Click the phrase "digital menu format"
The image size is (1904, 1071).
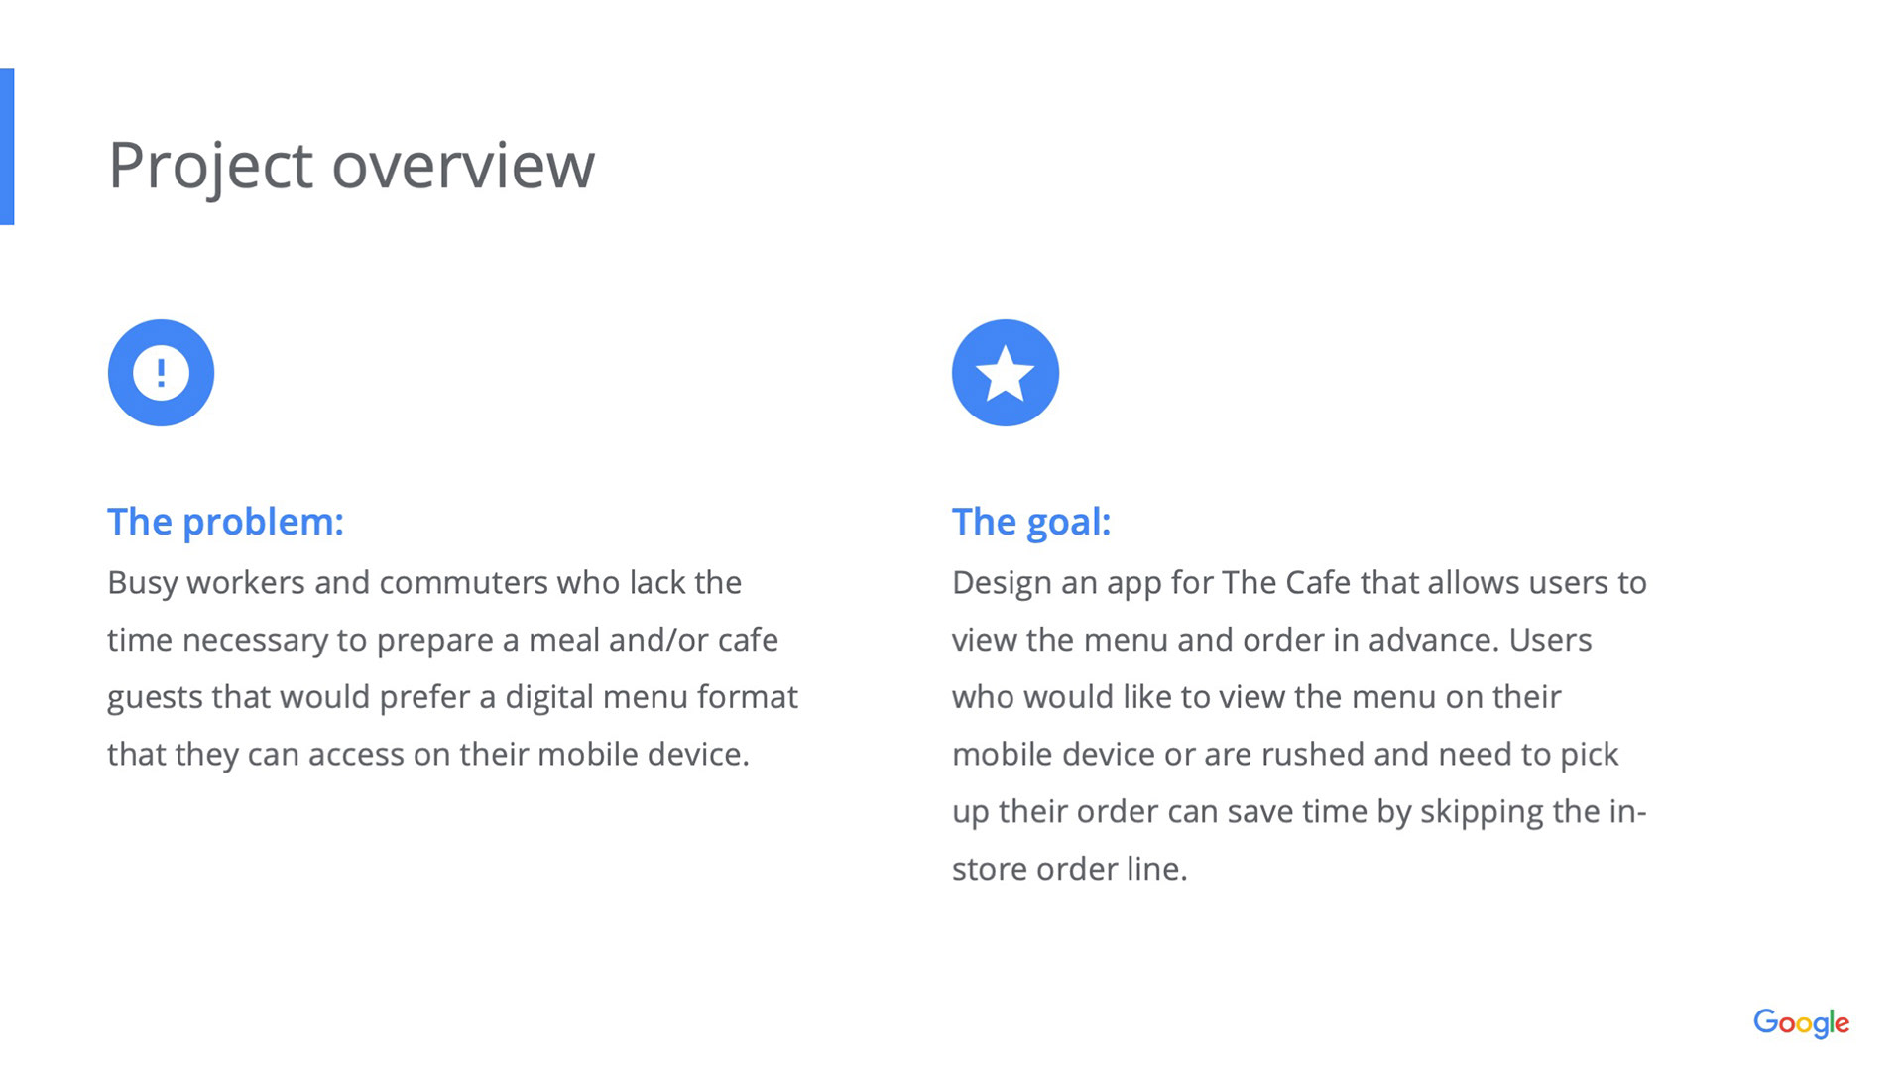tap(651, 697)
